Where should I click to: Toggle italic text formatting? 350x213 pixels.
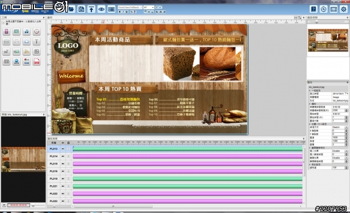pyautogui.click(x=123, y=11)
